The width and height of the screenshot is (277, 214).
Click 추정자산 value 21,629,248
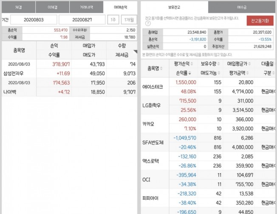263,46
